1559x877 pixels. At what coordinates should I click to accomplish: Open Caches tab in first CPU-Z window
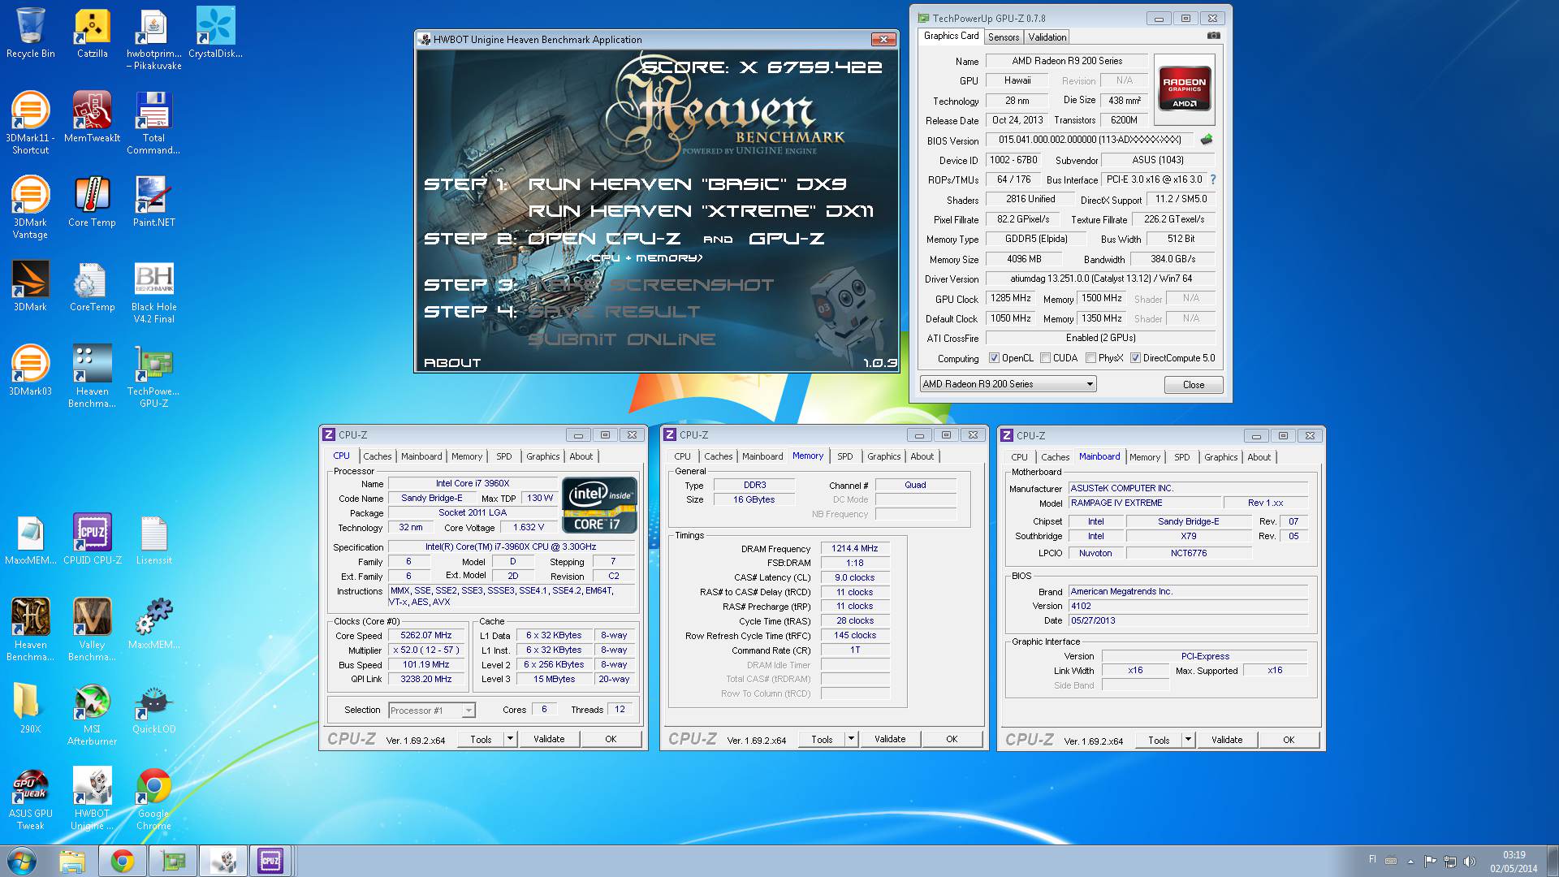pos(378,456)
